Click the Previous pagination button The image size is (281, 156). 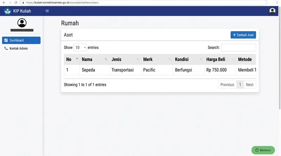[x=227, y=85]
